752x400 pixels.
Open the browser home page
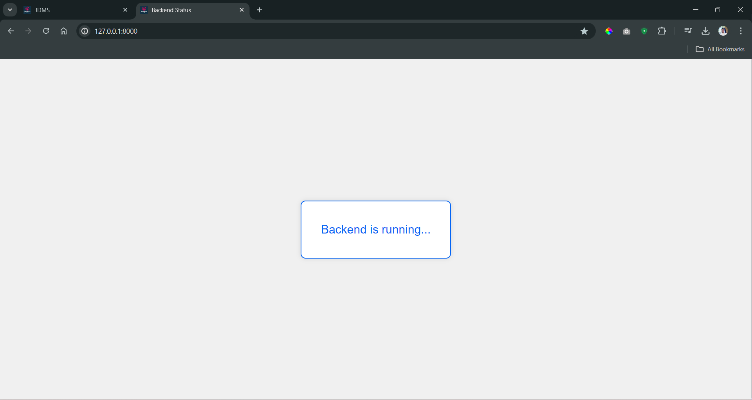(x=63, y=31)
